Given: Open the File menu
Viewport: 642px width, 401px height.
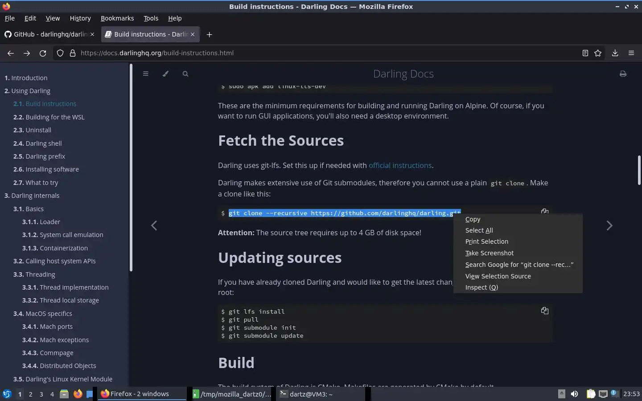Looking at the screenshot, I should point(9,18).
